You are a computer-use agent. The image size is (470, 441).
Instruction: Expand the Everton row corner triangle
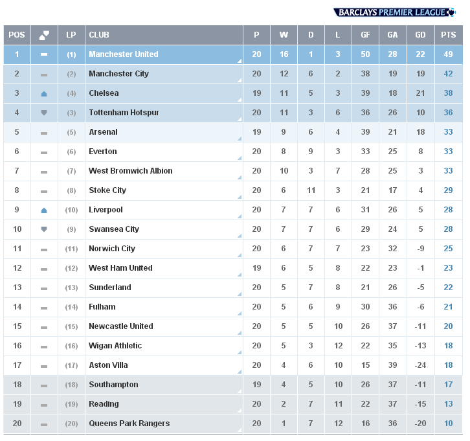[240, 158]
